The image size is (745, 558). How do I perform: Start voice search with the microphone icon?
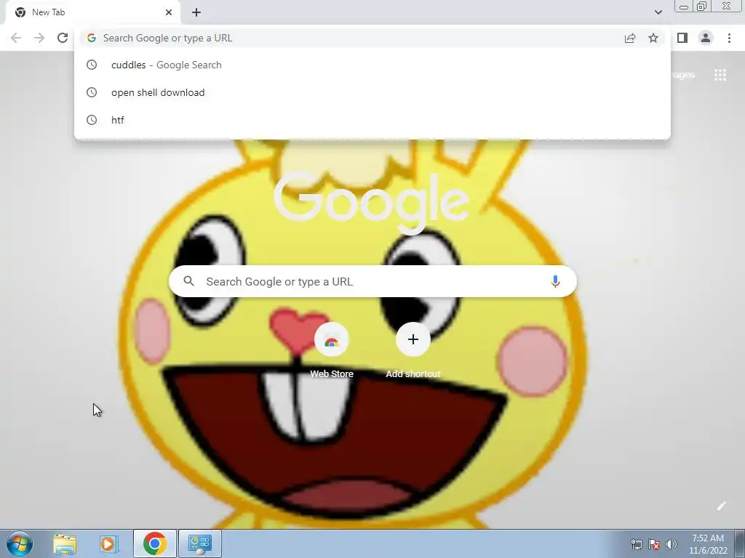[555, 281]
